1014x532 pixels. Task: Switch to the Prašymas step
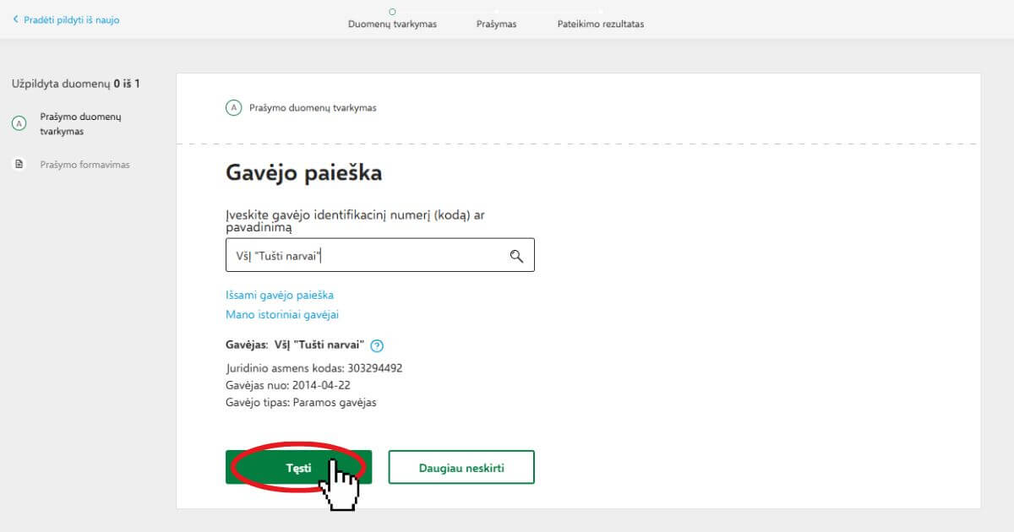pos(496,24)
